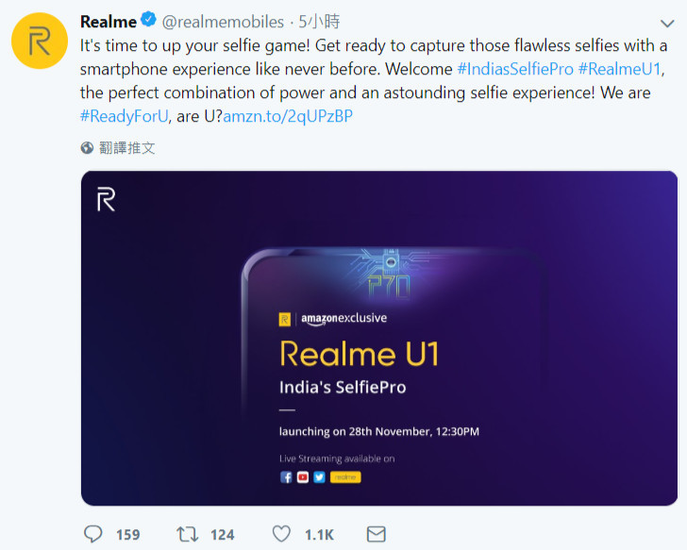Click the yellow realme badge in banner

pyautogui.click(x=343, y=477)
